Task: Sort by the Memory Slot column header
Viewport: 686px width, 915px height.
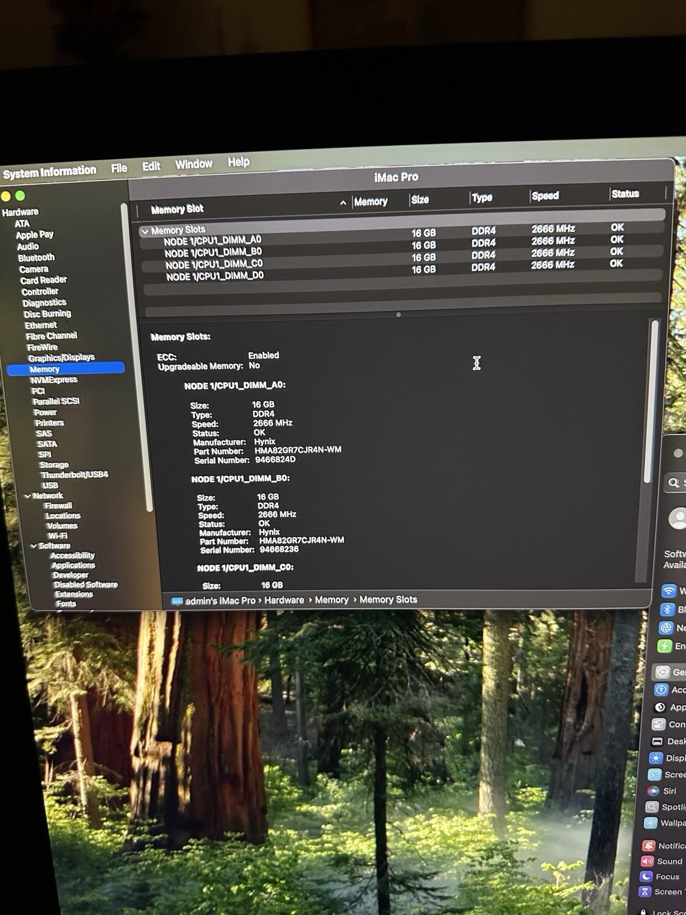Action: [177, 209]
